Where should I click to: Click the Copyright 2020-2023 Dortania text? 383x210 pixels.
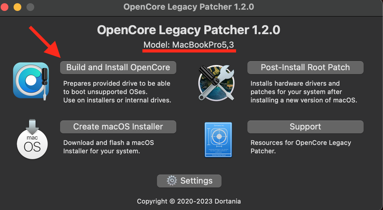click(189, 201)
